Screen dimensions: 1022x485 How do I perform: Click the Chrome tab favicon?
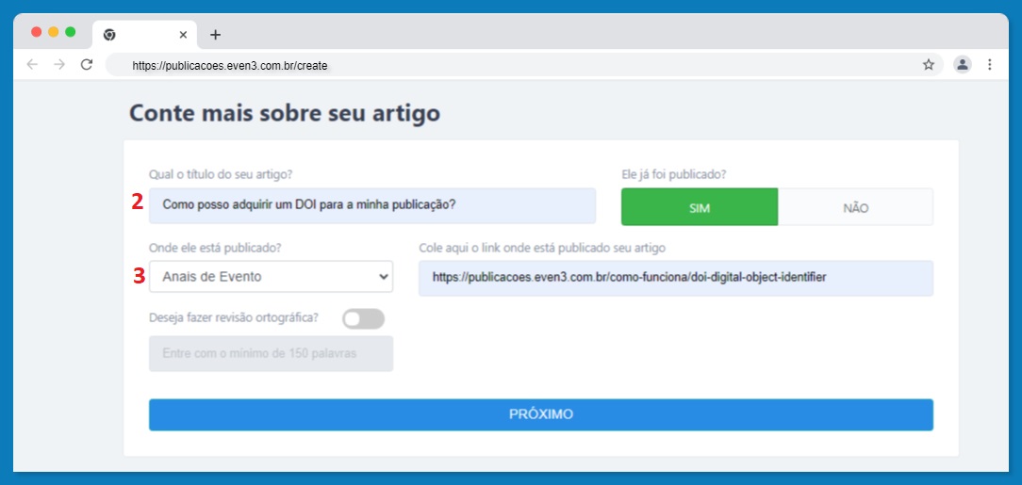coord(109,35)
